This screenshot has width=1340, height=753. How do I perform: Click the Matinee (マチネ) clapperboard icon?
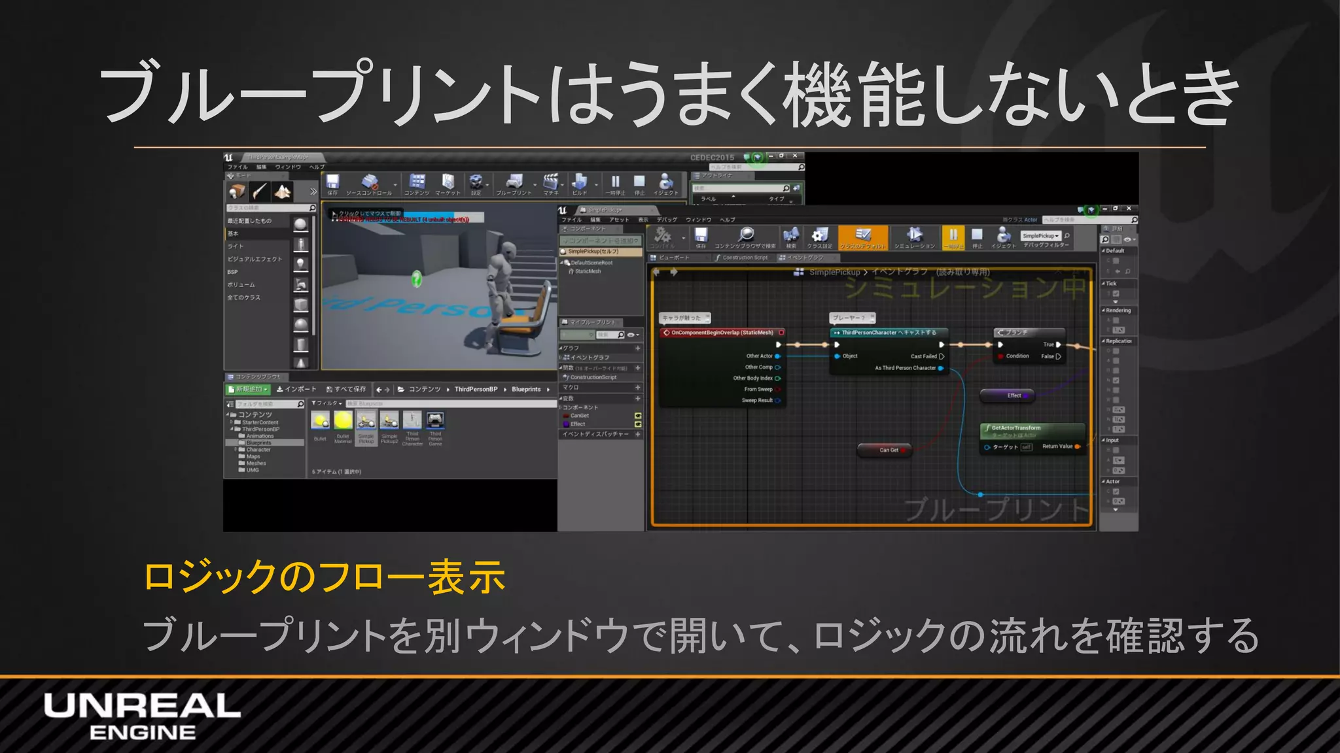(551, 184)
